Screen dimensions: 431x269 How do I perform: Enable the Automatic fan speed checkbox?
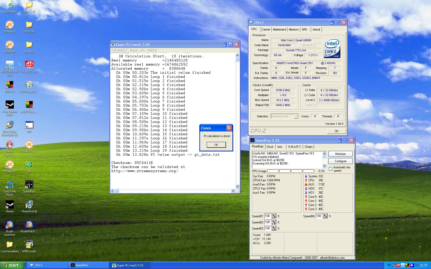[330, 169]
